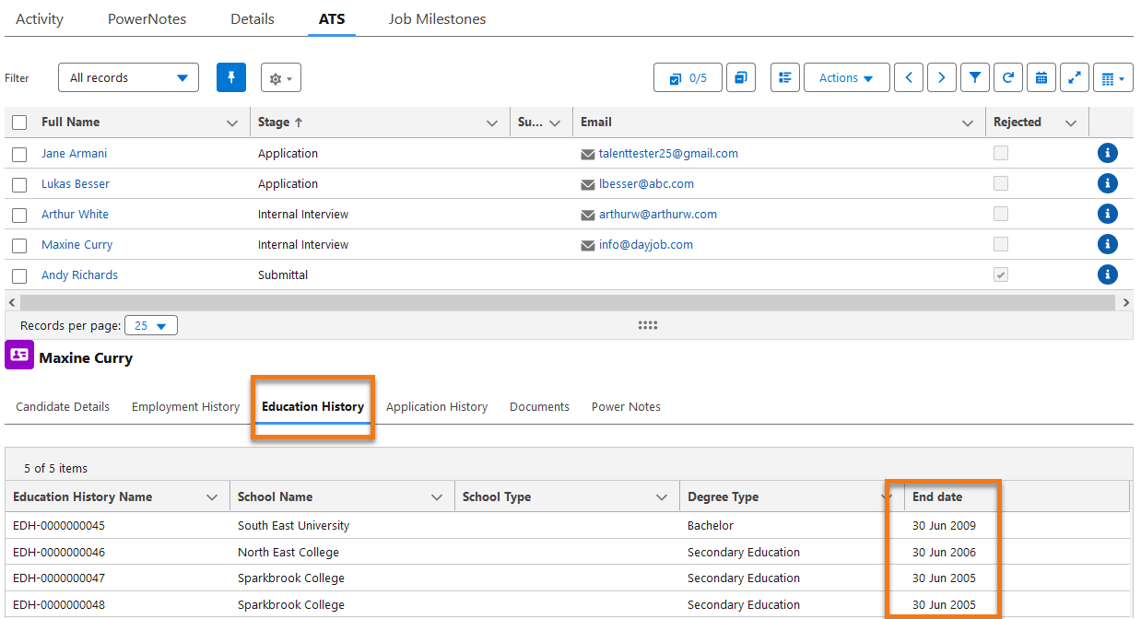Screen dimensions: 1141x619
Task: Switch to the Activity tab
Action: 40,18
